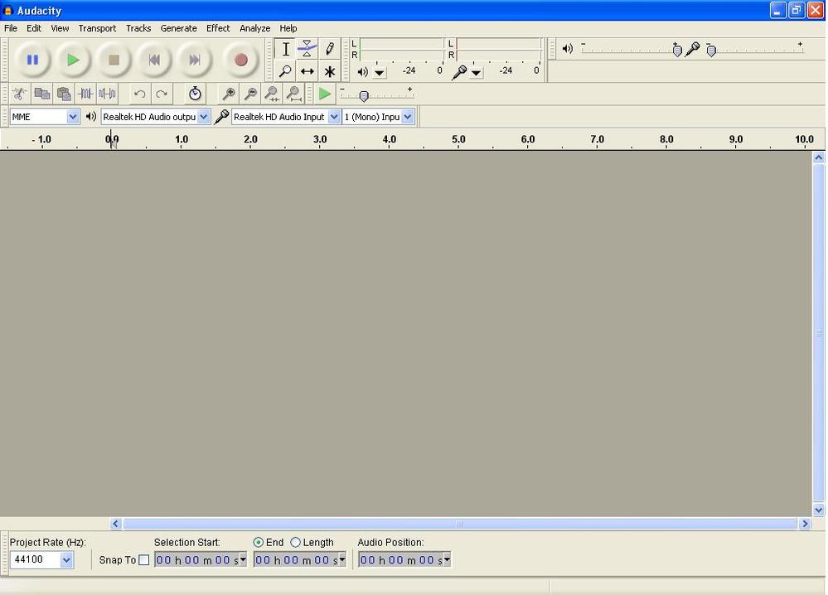Open the Analyze menu
Viewport: 828px width, 595px height.
tap(254, 28)
